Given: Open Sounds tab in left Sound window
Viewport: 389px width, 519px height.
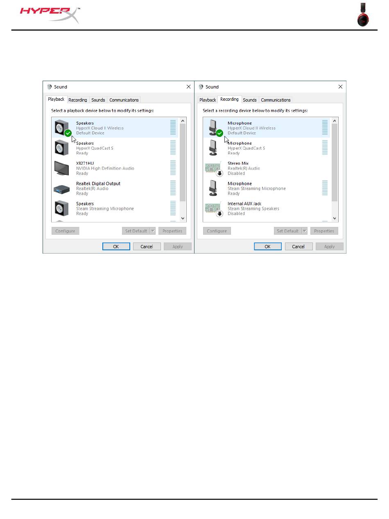Looking at the screenshot, I should [x=98, y=100].
